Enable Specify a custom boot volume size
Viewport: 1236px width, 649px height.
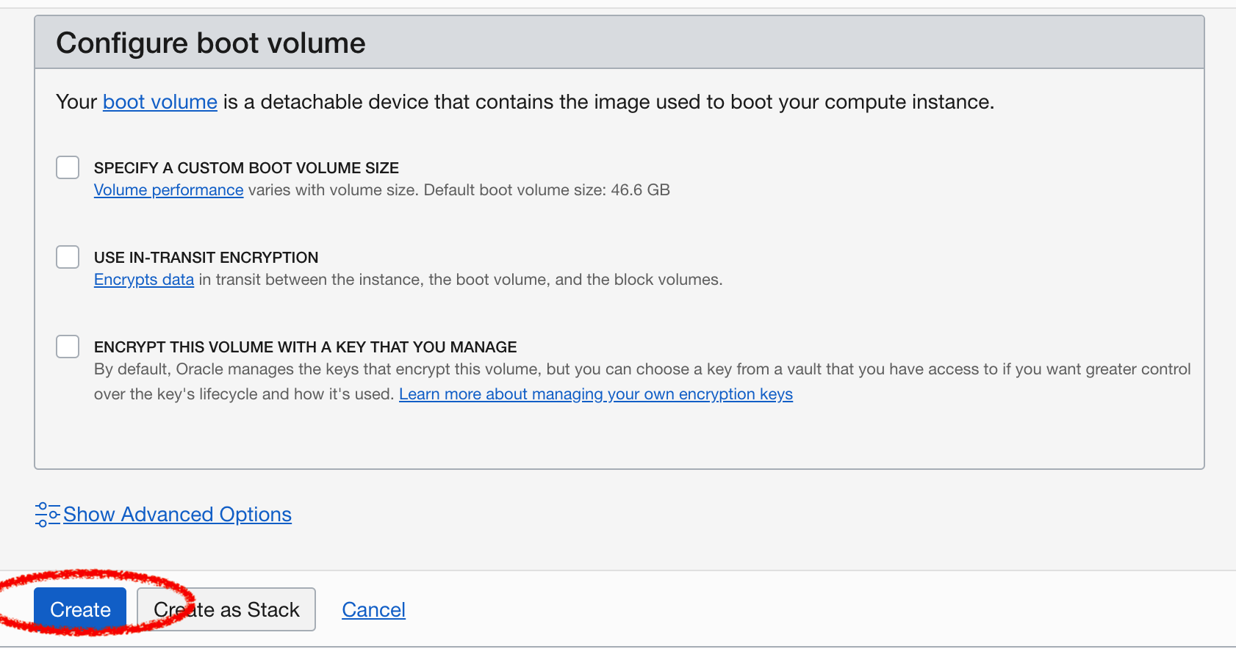coord(68,167)
